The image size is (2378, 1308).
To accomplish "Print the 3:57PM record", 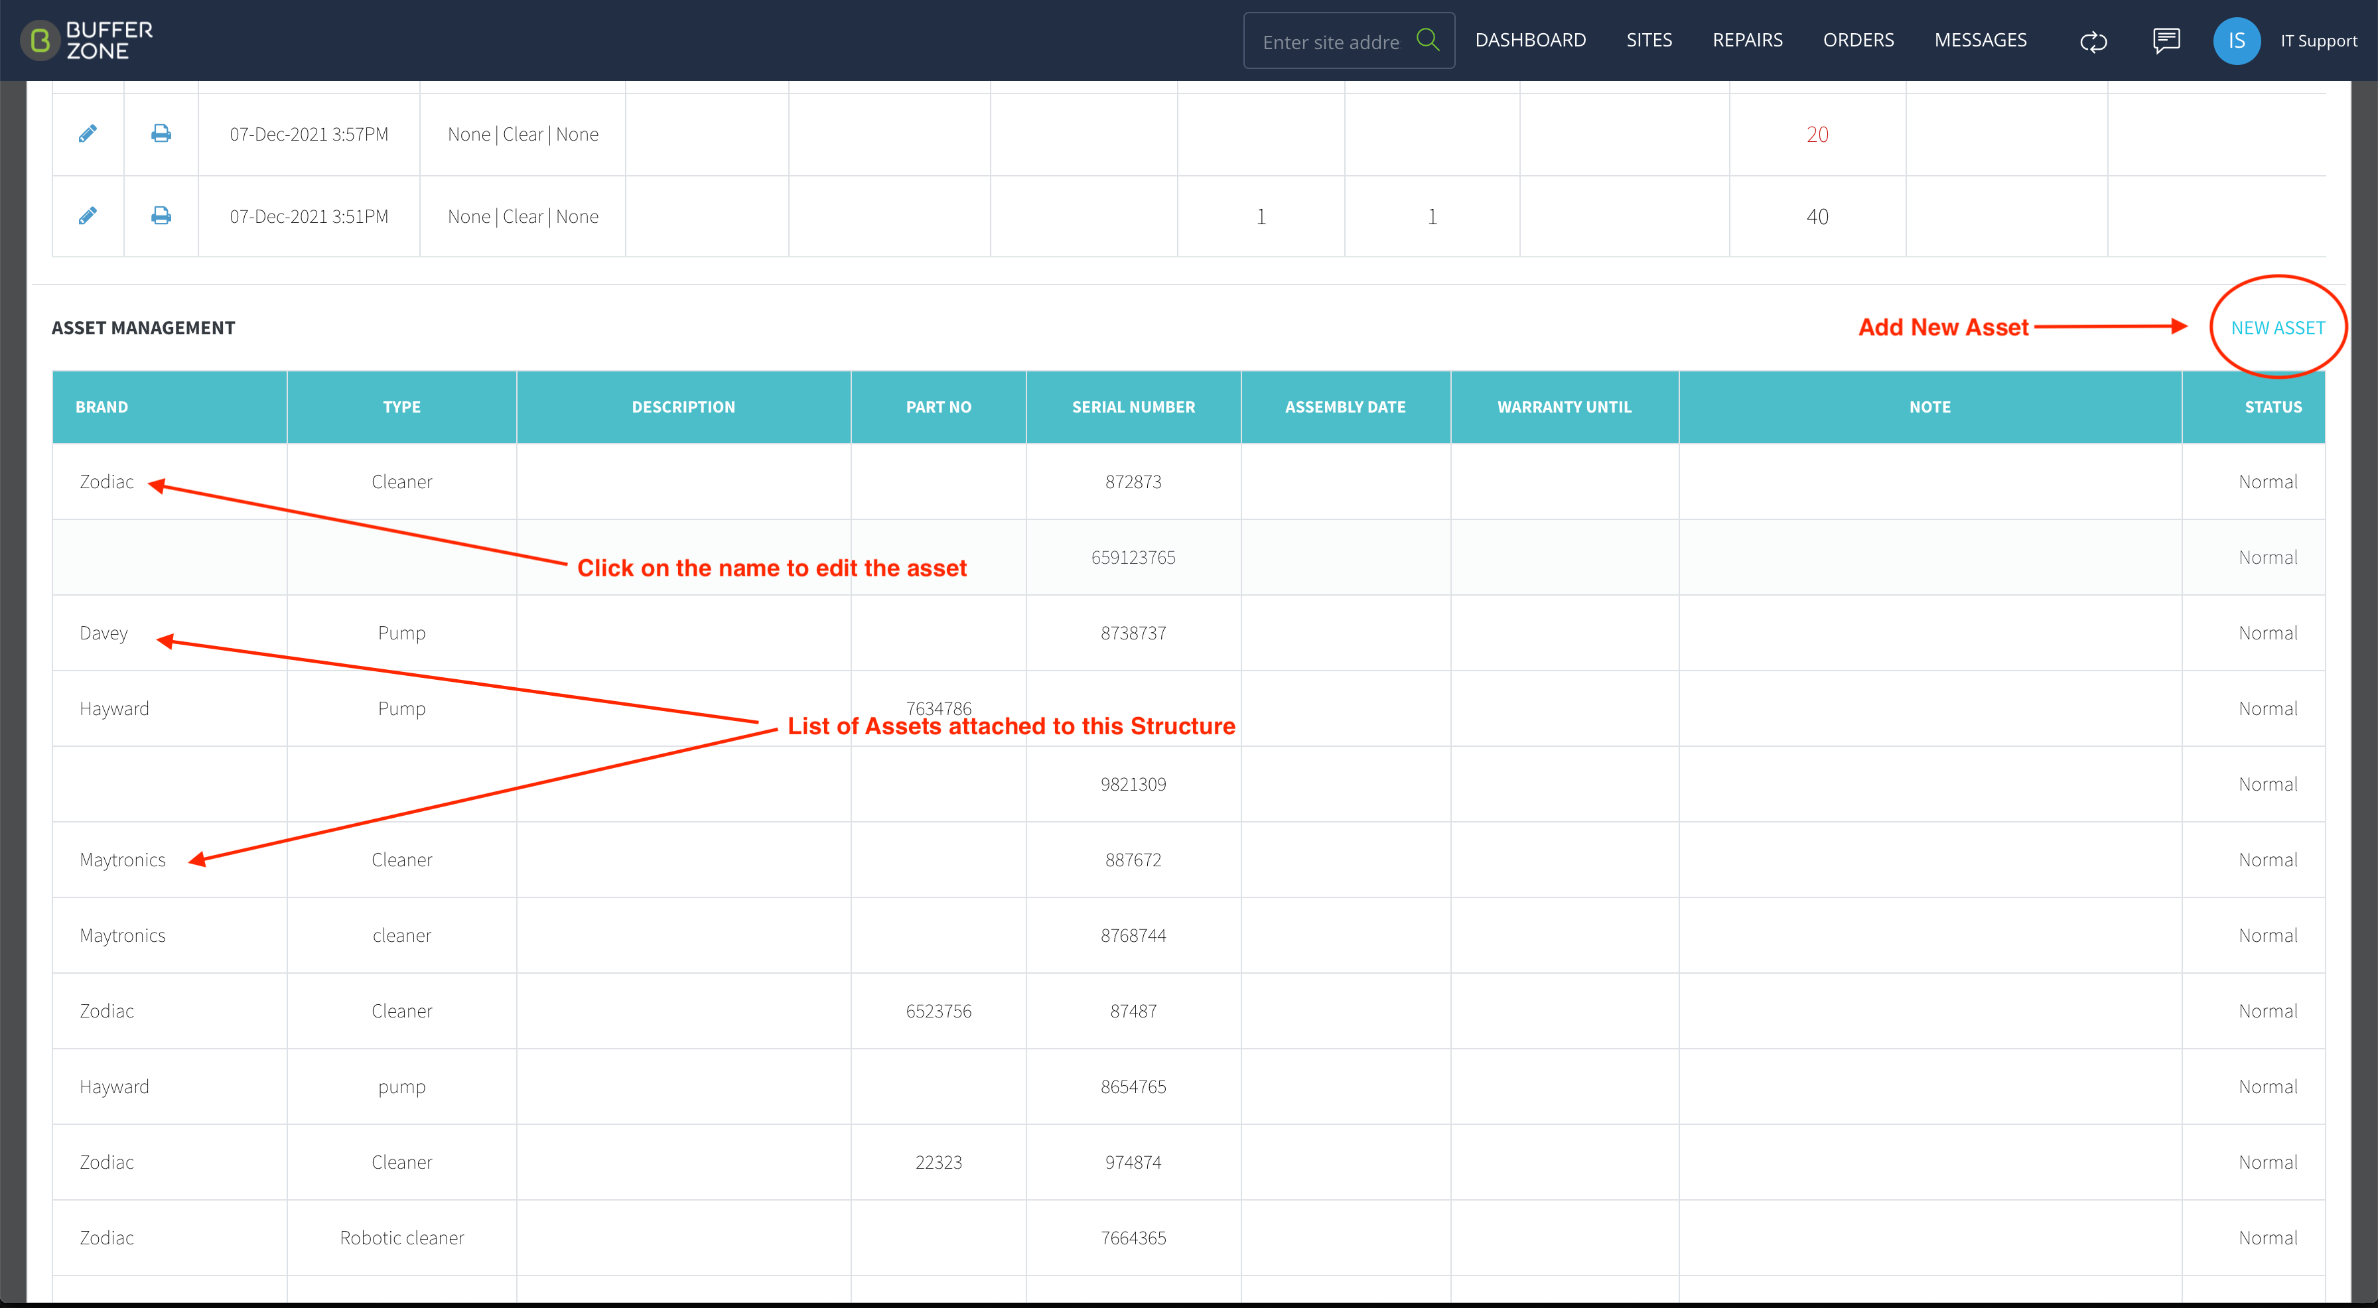I will pos(161,134).
